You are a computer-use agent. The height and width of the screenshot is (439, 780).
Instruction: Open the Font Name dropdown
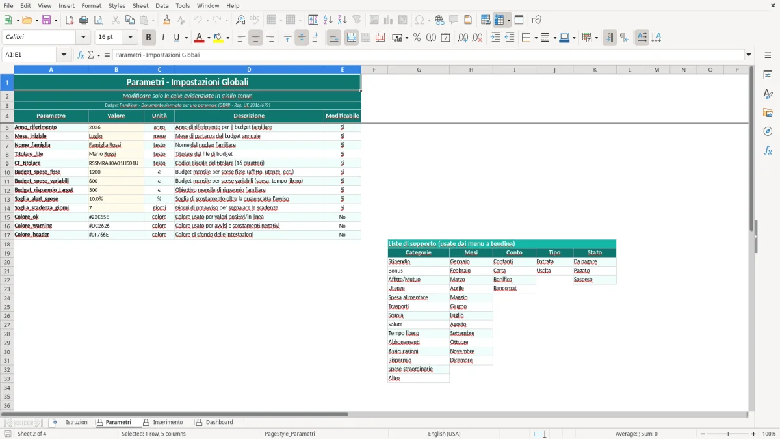point(83,38)
